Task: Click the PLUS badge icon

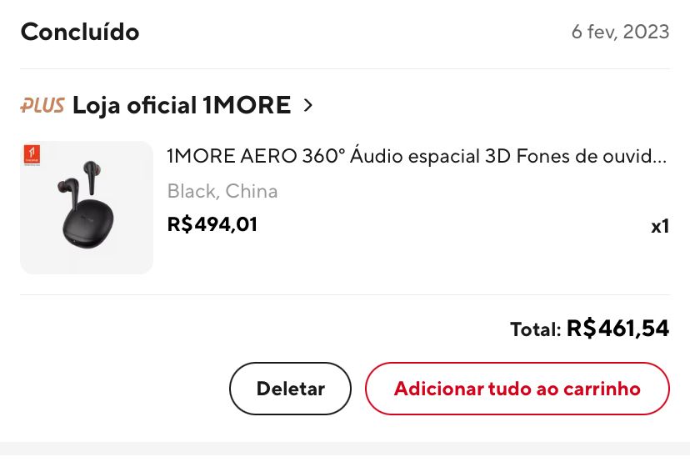Action: 42,105
